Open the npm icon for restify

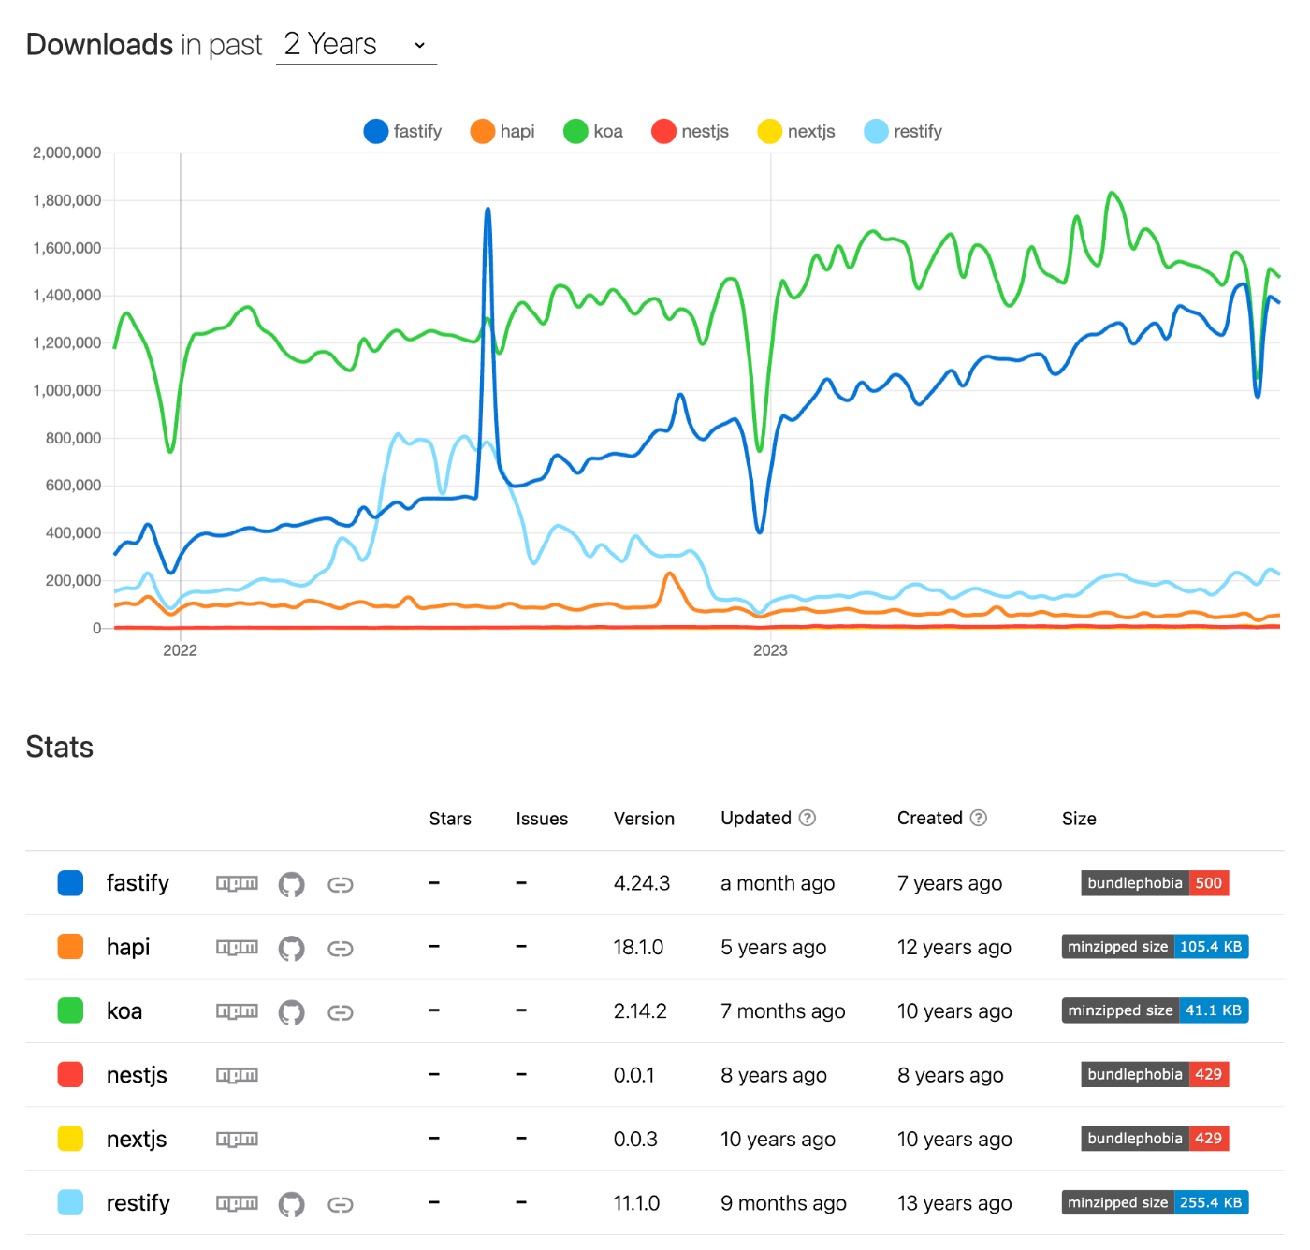point(237,1203)
